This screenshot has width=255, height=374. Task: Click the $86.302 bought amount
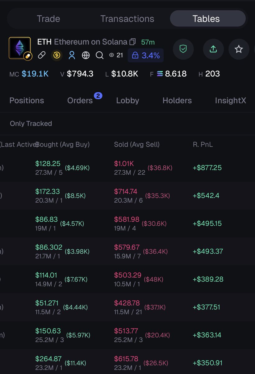click(x=49, y=247)
